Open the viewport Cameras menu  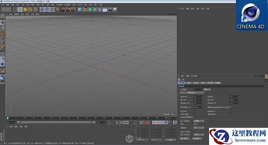(16, 14)
